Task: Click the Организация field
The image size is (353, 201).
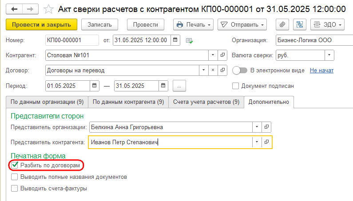Action: 314,40
